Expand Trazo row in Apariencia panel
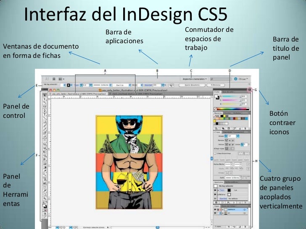This screenshot has width=306, height=229. [218, 190]
